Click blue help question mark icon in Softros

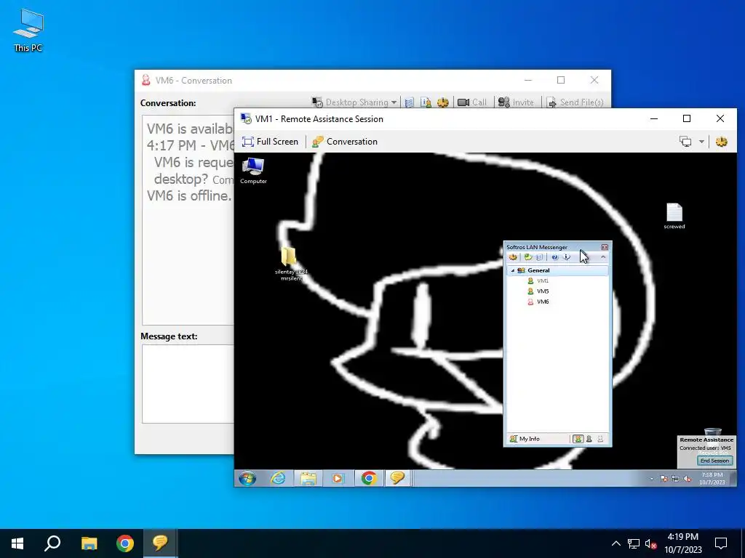(554, 257)
